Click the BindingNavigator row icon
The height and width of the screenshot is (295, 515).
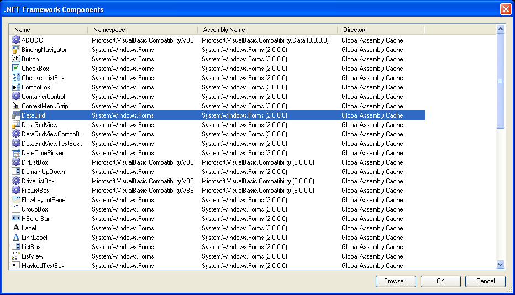click(16, 49)
